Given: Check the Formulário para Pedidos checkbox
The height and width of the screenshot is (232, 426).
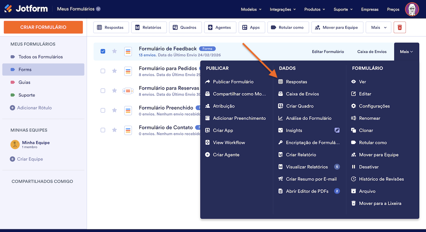Looking at the screenshot, I should [x=103, y=71].
